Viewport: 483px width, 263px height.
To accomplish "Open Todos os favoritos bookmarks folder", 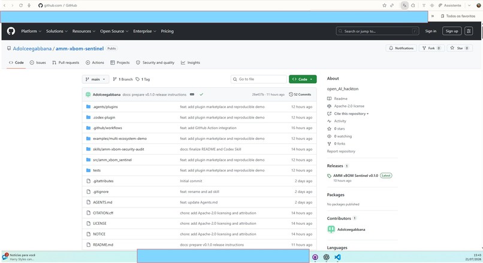I will [458, 16].
